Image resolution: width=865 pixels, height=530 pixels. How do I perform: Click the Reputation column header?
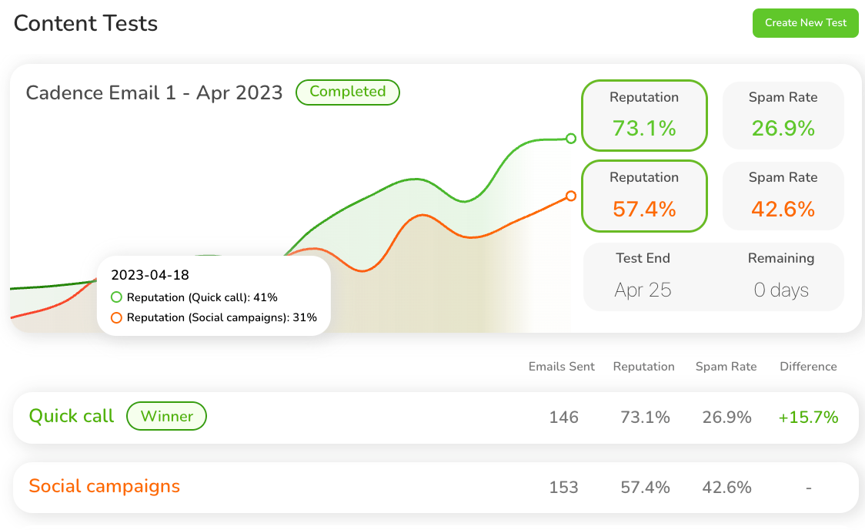click(643, 367)
